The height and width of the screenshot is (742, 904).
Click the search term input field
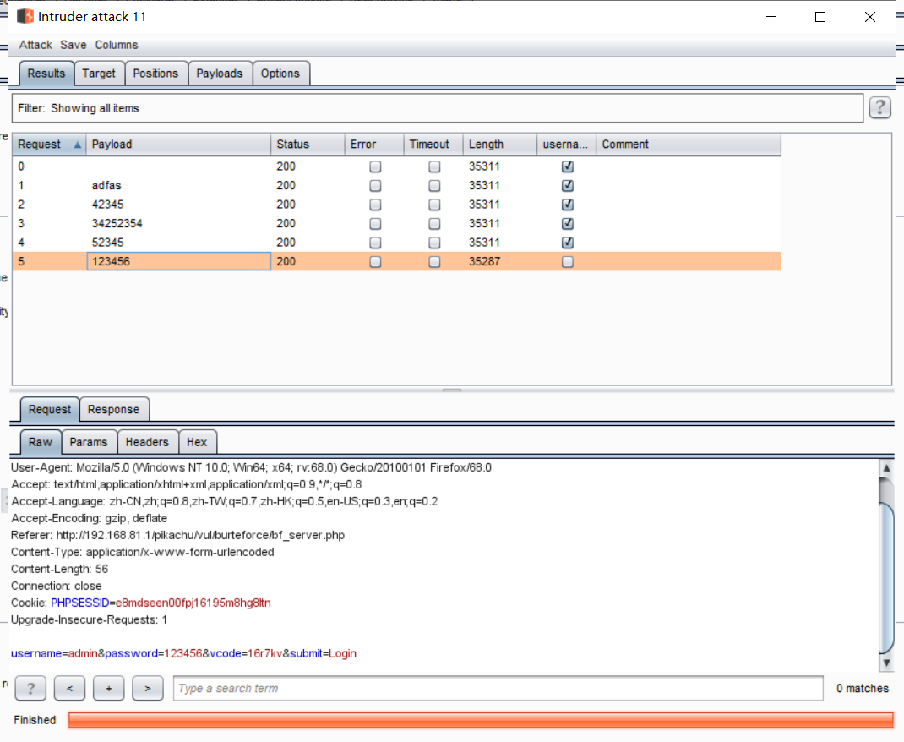pyautogui.click(x=498, y=689)
